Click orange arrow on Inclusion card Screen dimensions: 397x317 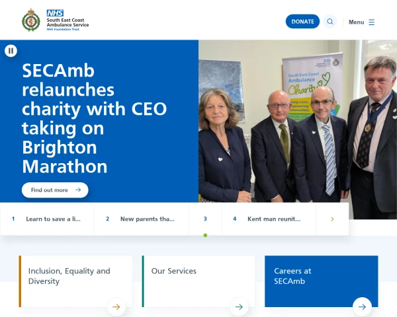coord(116,307)
